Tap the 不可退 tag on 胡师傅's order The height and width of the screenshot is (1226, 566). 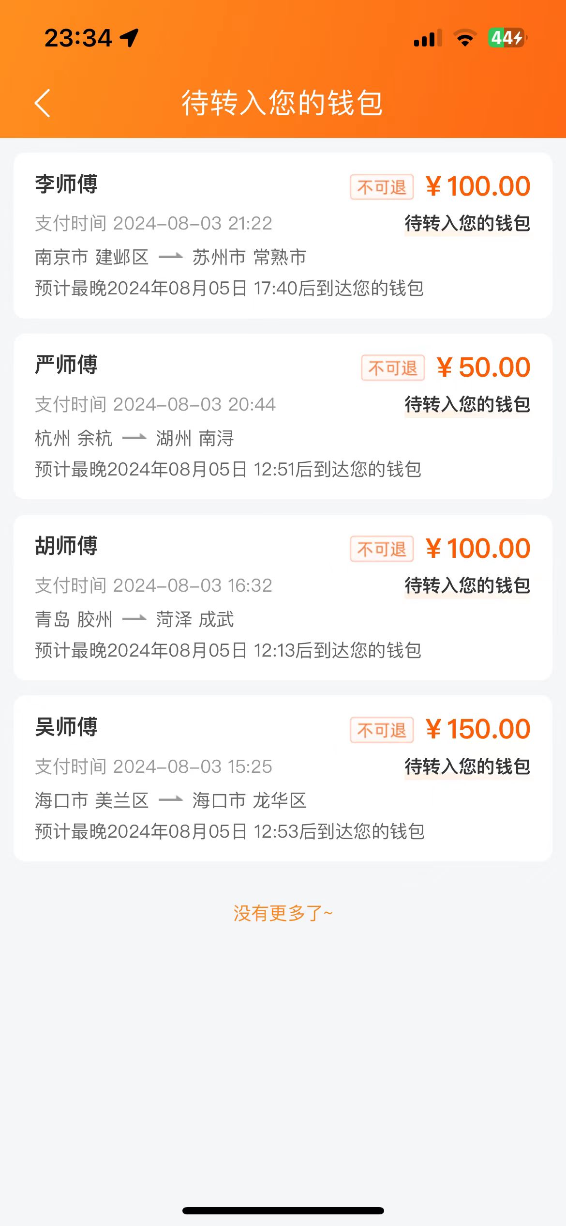click(382, 549)
